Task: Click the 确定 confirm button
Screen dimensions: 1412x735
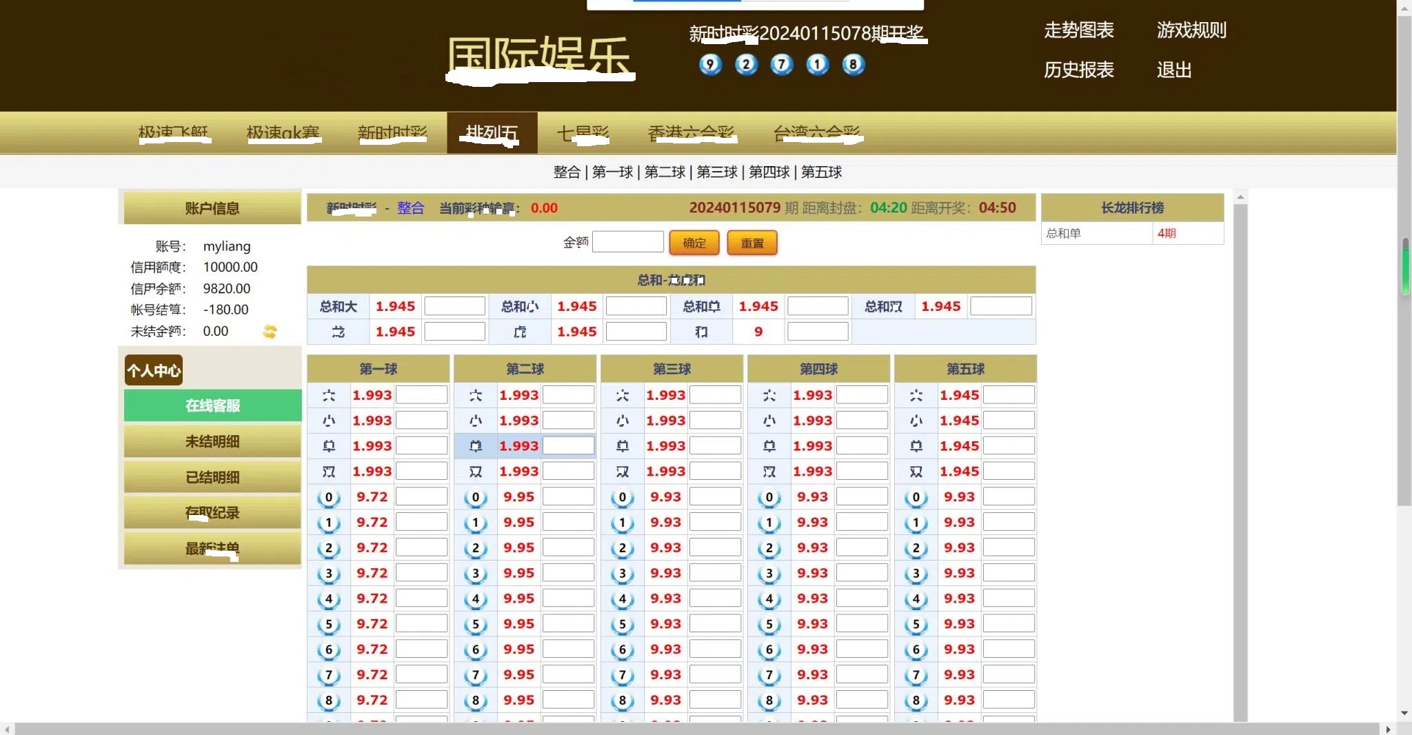Action: [x=694, y=243]
